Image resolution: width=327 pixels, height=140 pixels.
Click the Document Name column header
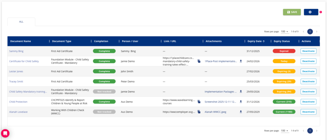coord(20,41)
